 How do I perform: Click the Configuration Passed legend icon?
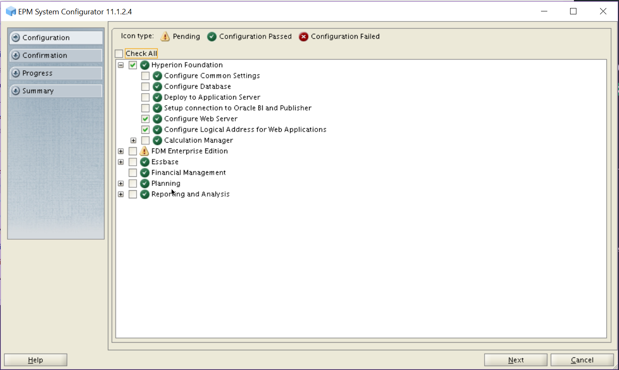tap(212, 37)
